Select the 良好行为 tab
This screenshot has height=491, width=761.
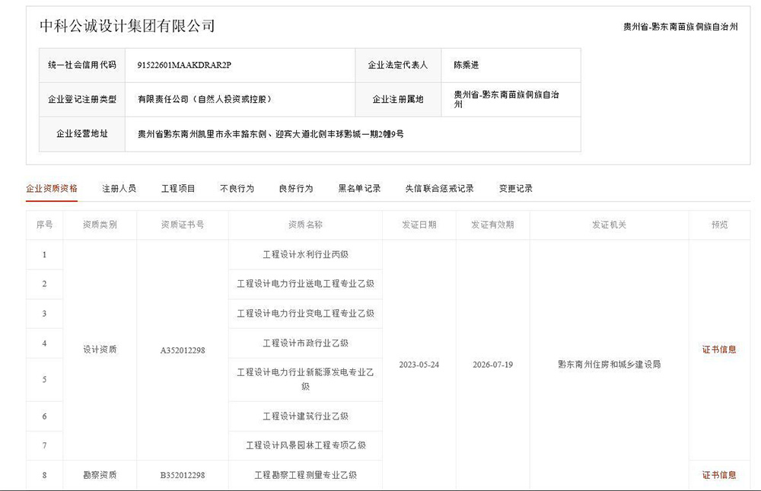click(296, 188)
